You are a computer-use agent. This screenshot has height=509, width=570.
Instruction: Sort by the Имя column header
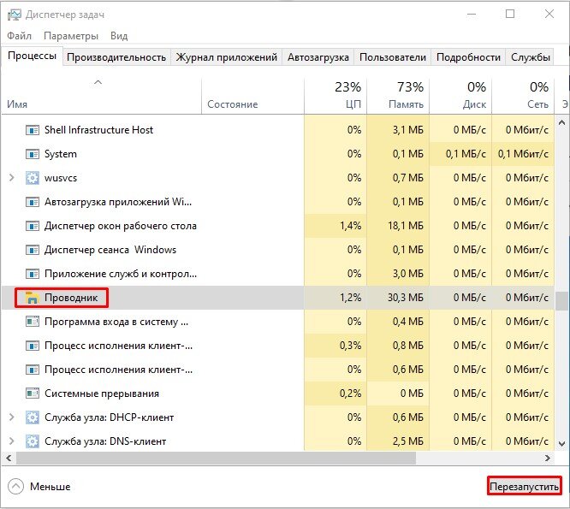click(101, 97)
